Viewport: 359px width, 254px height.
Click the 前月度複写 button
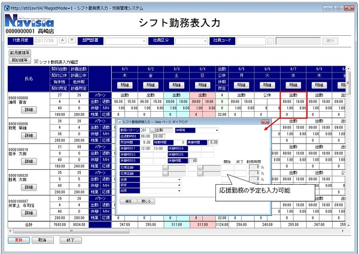20,53
